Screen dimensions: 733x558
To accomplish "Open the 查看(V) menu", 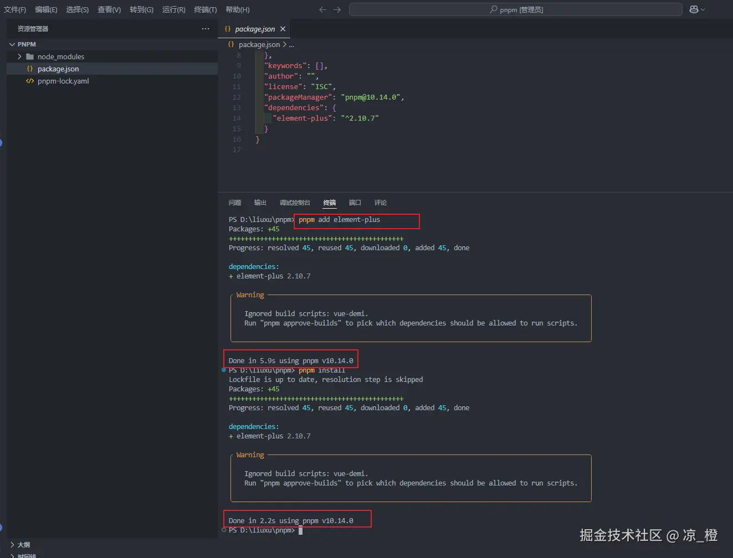I will [109, 9].
